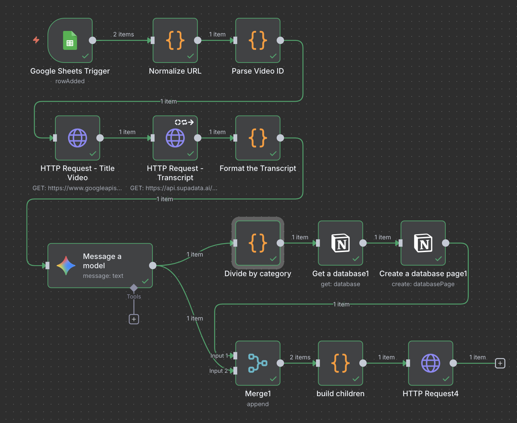
Task: Open the Create a database page1 Notion node
Action: pyautogui.click(x=423, y=243)
